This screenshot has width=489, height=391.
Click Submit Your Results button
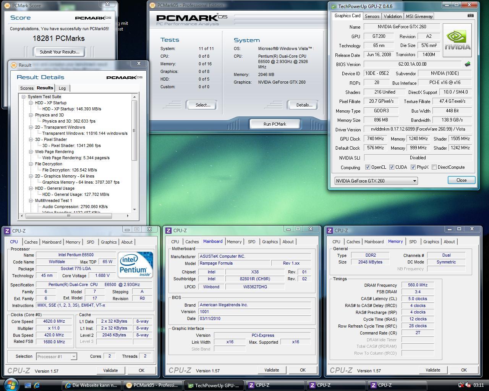pyautogui.click(x=60, y=52)
